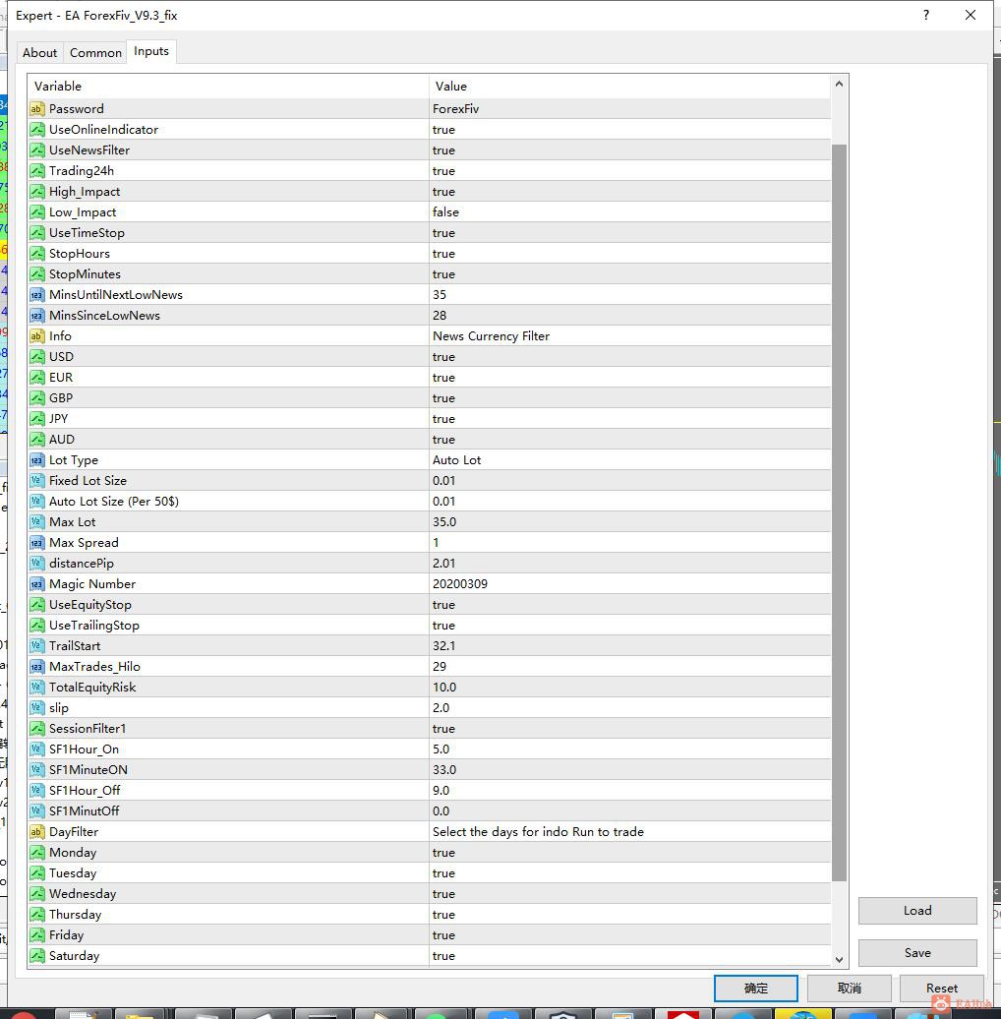Screen dimensions: 1001x1019
Task: Click the Value column header
Action: [629, 86]
